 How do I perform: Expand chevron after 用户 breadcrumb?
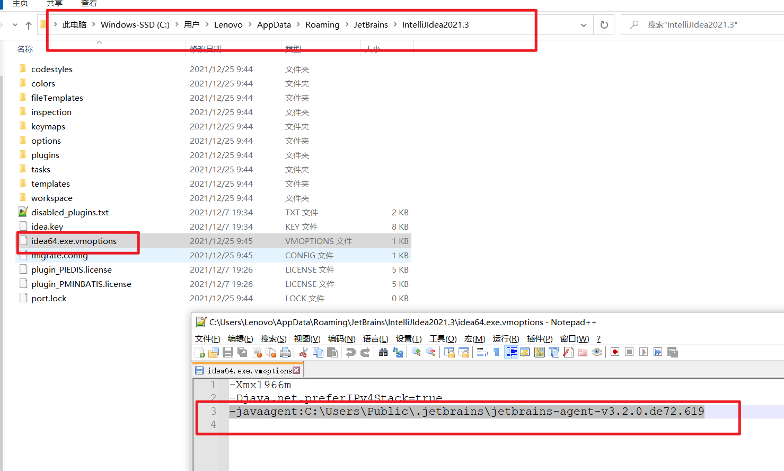207,24
